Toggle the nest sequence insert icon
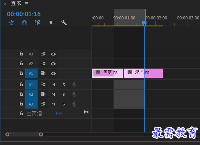This screenshot has width=200, height=145. [x=11, y=22]
